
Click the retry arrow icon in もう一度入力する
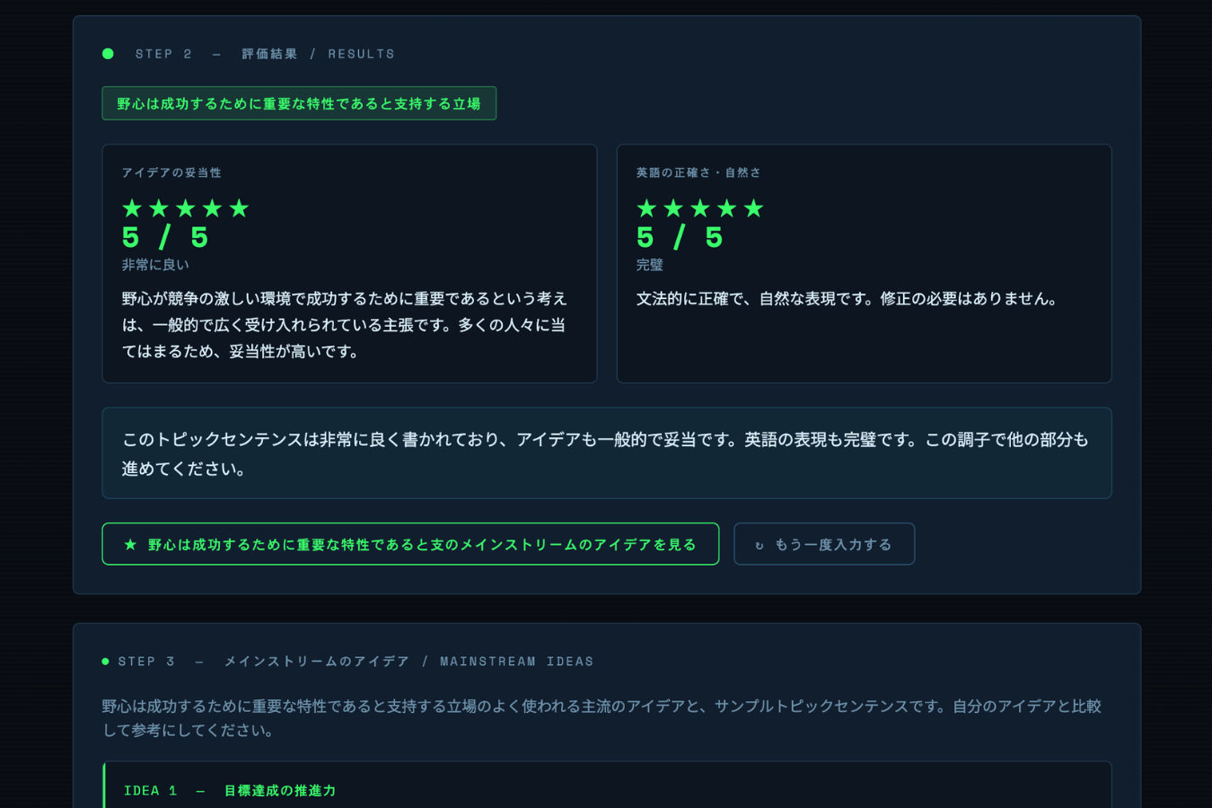click(760, 543)
